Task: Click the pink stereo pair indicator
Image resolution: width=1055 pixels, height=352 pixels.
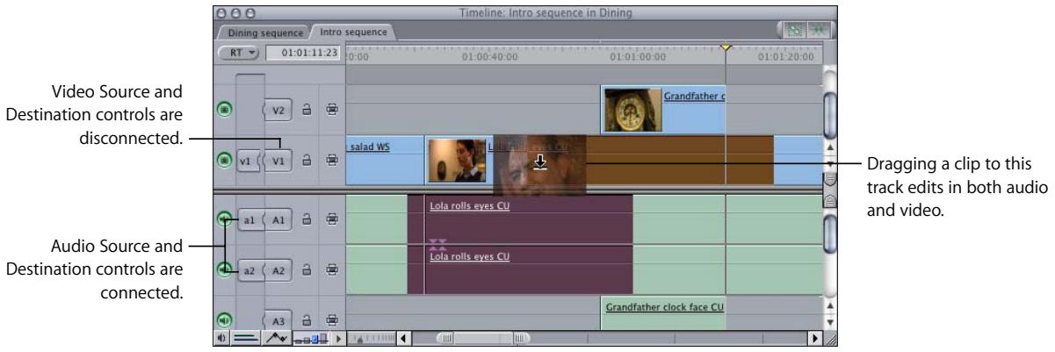Action: pos(437,244)
